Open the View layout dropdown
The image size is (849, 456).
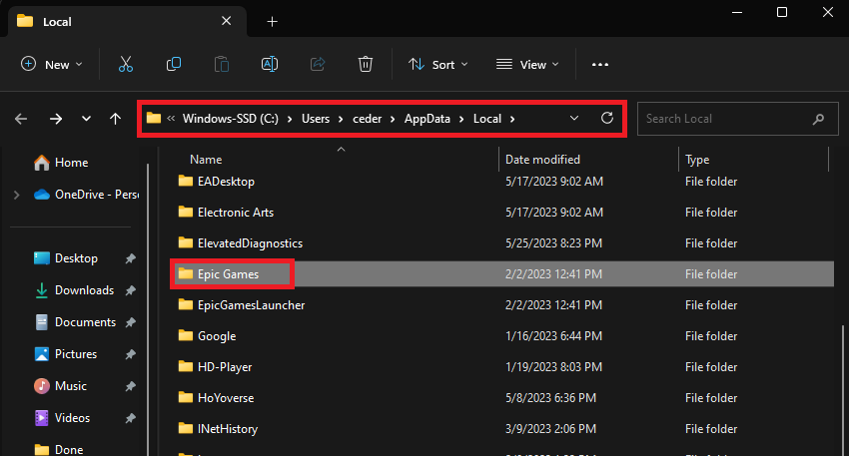[x=527, y=65]
